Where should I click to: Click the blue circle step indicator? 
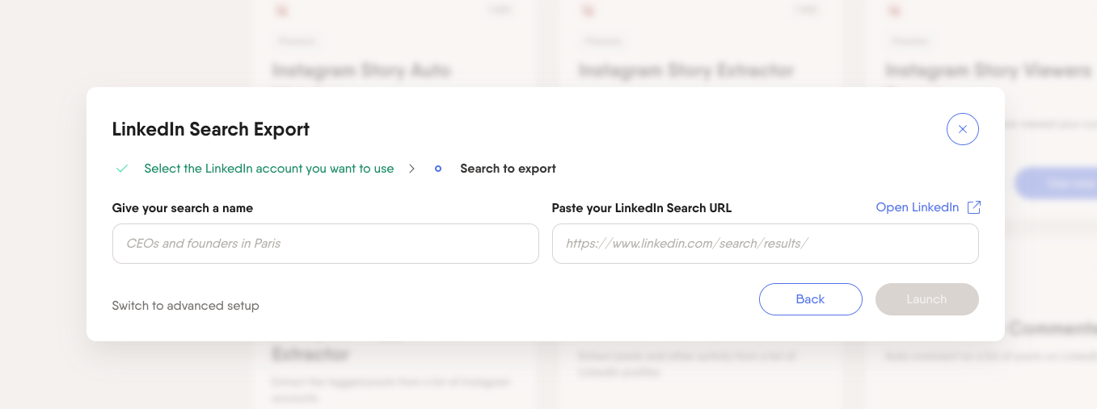click(438, 169)
